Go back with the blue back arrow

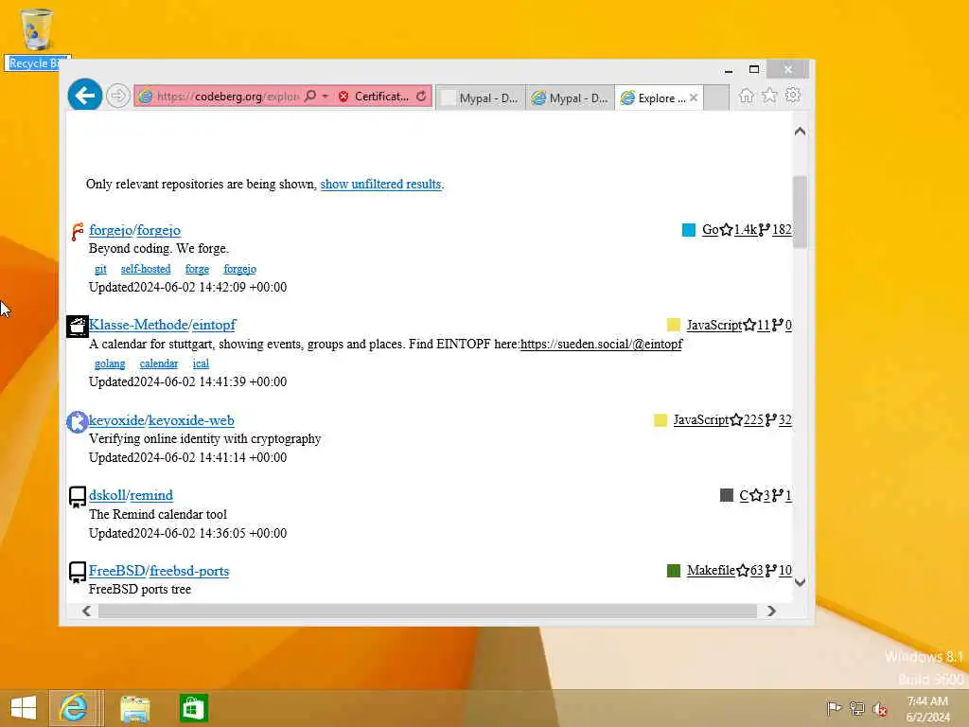tap(84, 96)
